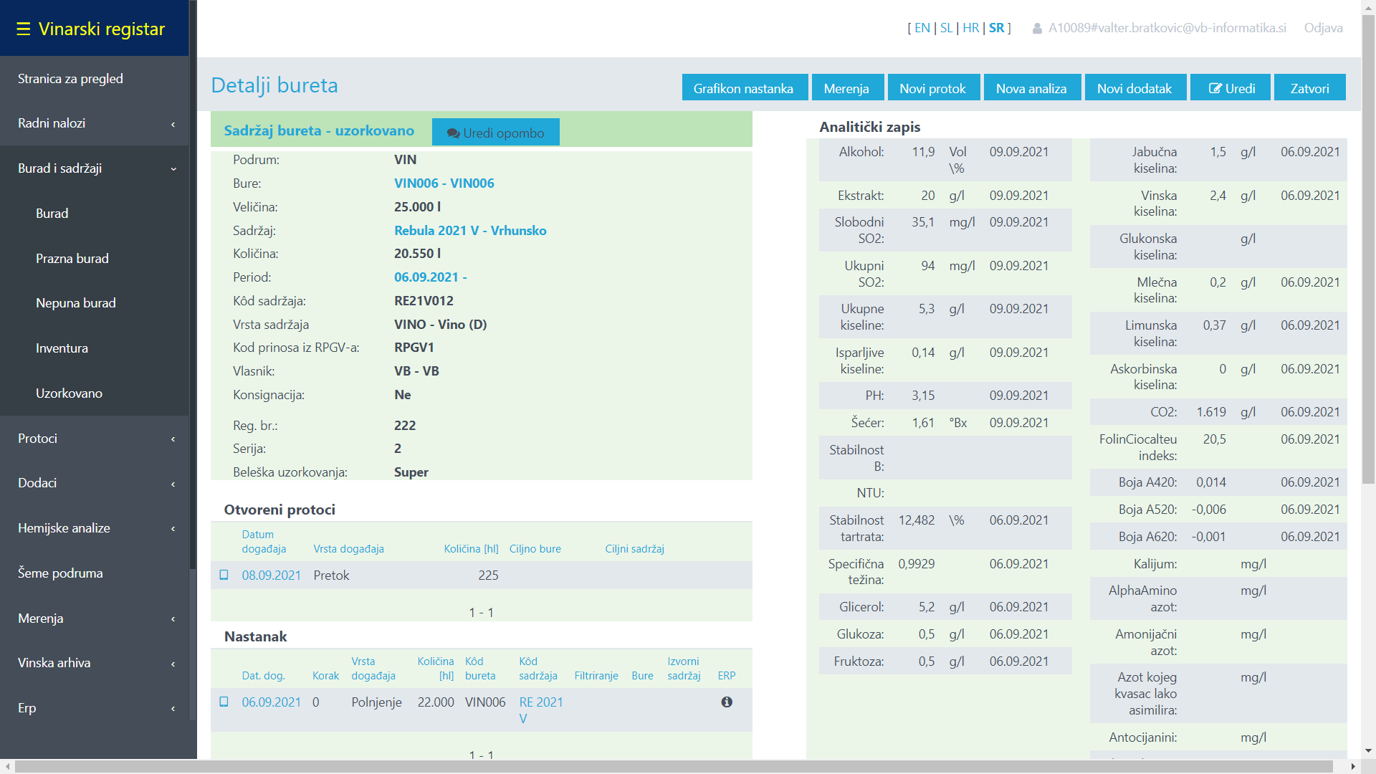Click the user profile icon

[x=1037, y=29]
